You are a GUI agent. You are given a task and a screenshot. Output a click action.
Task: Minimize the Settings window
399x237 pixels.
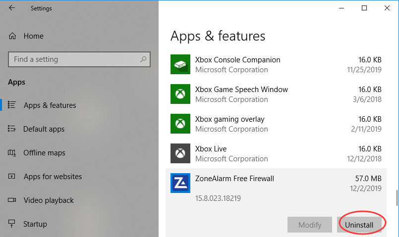click(342, 8)
